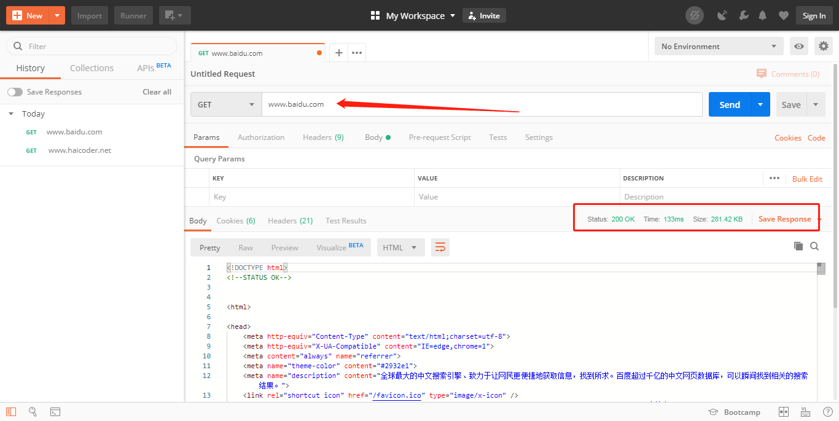Open the response Cookies (6) tab
Viewport: 839px width, 421px height.
click(x=236, y=221)
